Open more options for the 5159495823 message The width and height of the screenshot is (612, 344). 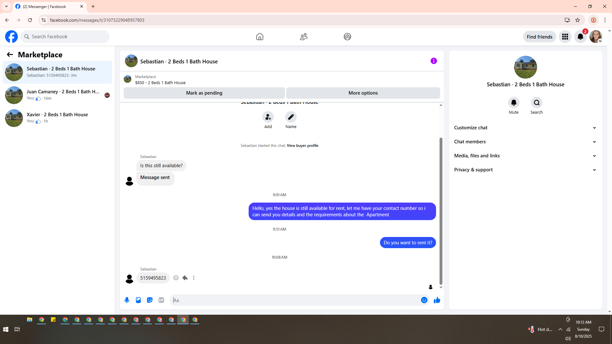coord(194,278)
